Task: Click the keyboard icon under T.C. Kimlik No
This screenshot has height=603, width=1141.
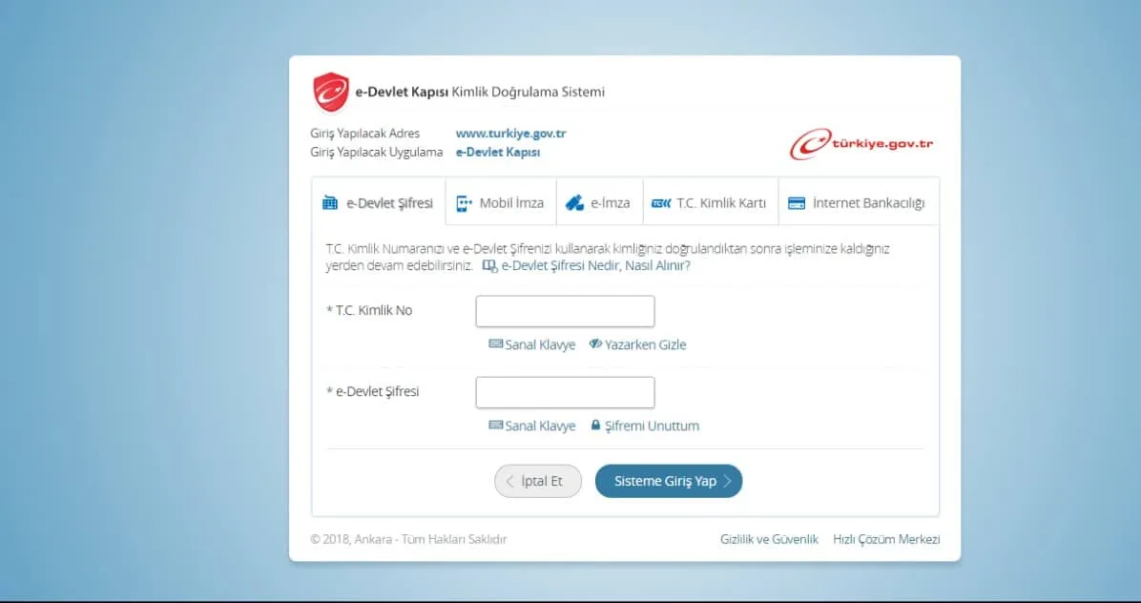Action: [495, 344]
